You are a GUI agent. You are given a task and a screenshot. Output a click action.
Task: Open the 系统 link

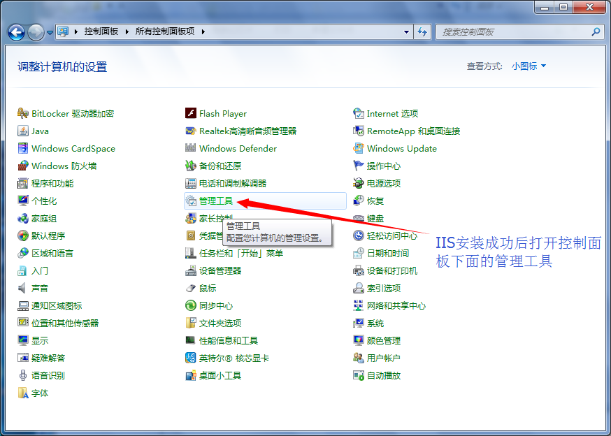pos(375,324)
